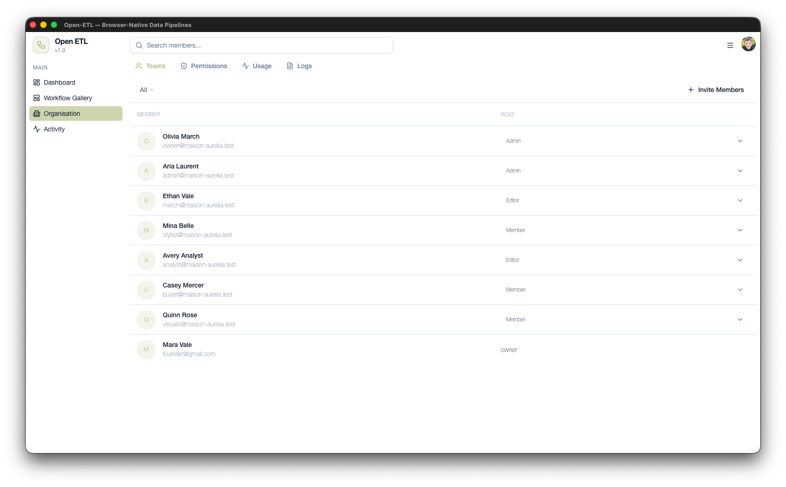Click Avery Analyst's avatar circle

pyautogui.click(x=146, y=260)
